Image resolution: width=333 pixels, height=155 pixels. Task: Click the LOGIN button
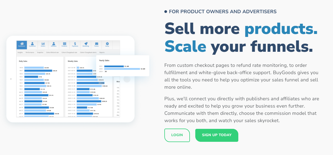(x=177, y=135)
